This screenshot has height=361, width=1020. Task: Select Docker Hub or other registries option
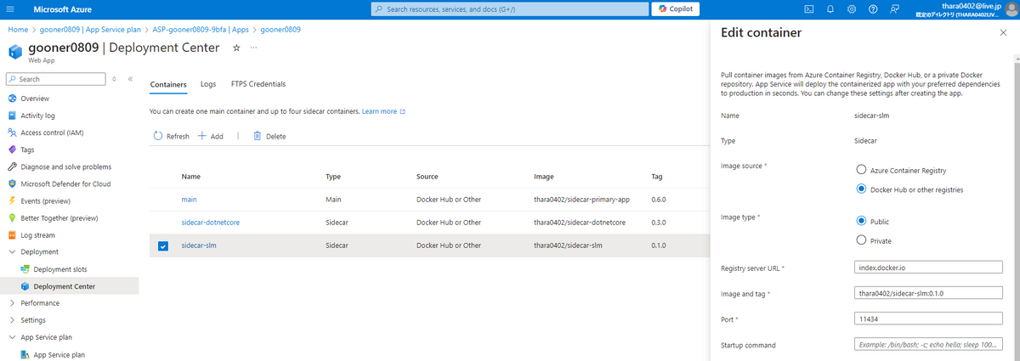click(862, 189)
